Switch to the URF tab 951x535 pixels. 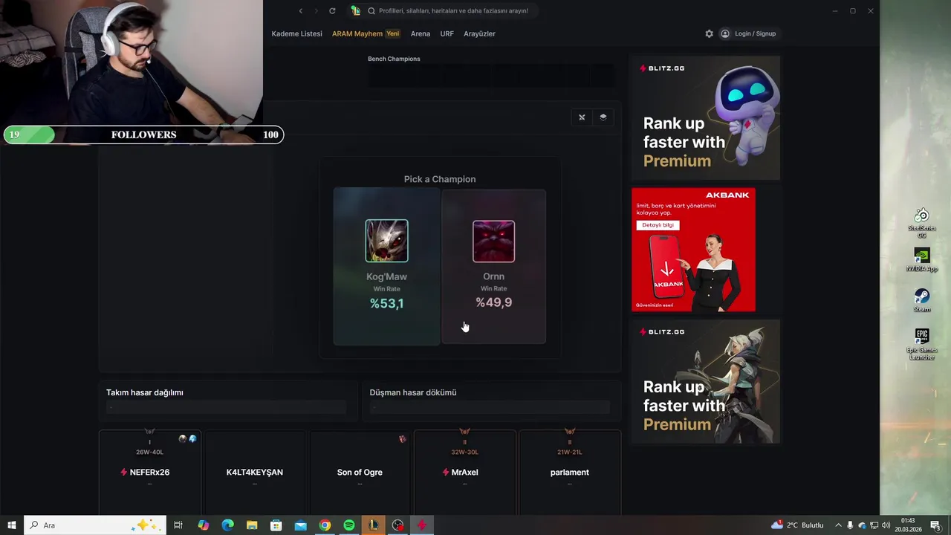[447, 33]
